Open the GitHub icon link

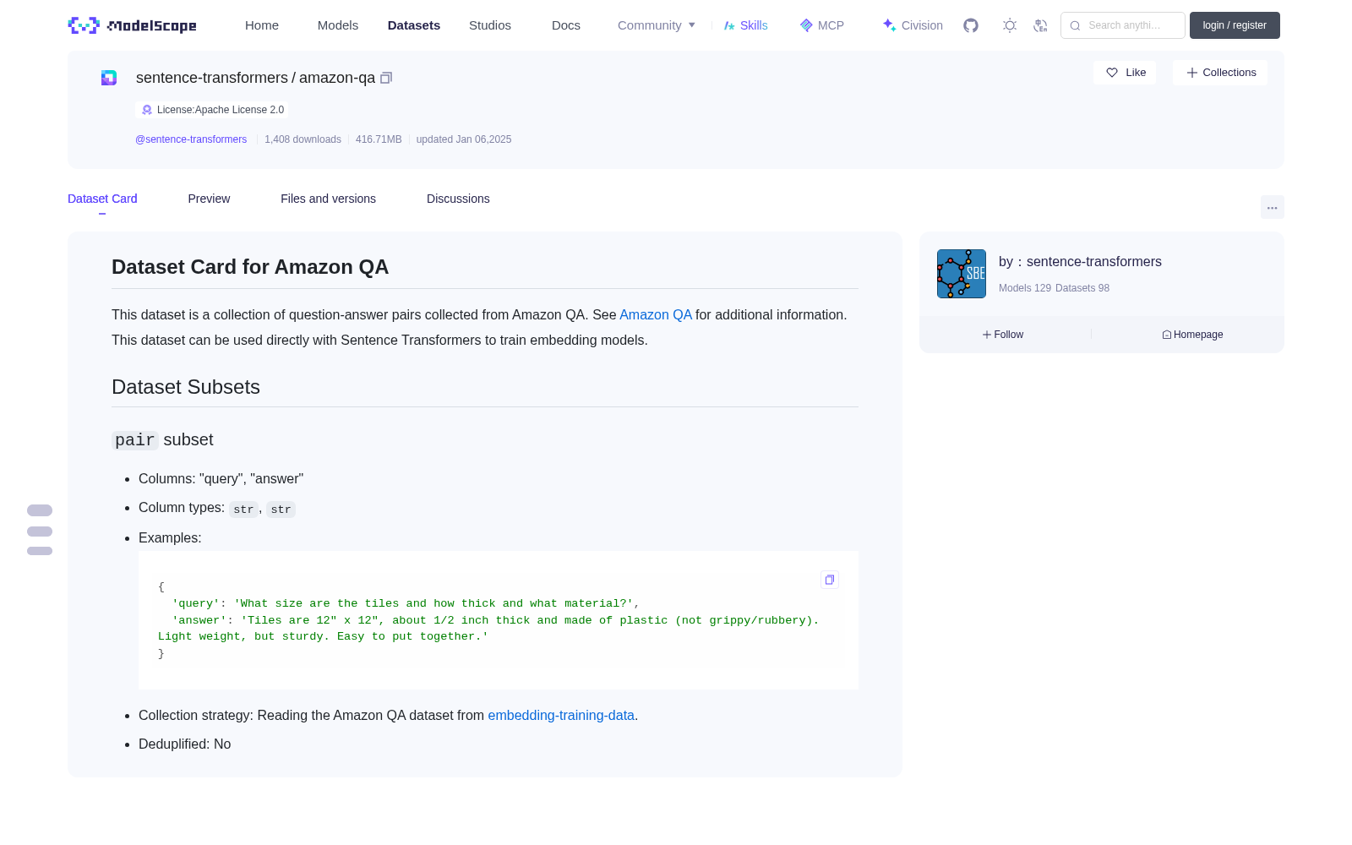[971, 25]
